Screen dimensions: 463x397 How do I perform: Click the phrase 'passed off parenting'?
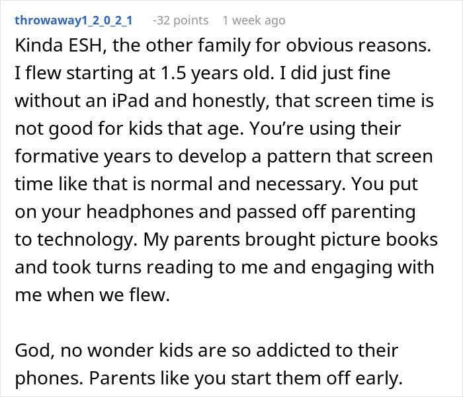point(325,212)
